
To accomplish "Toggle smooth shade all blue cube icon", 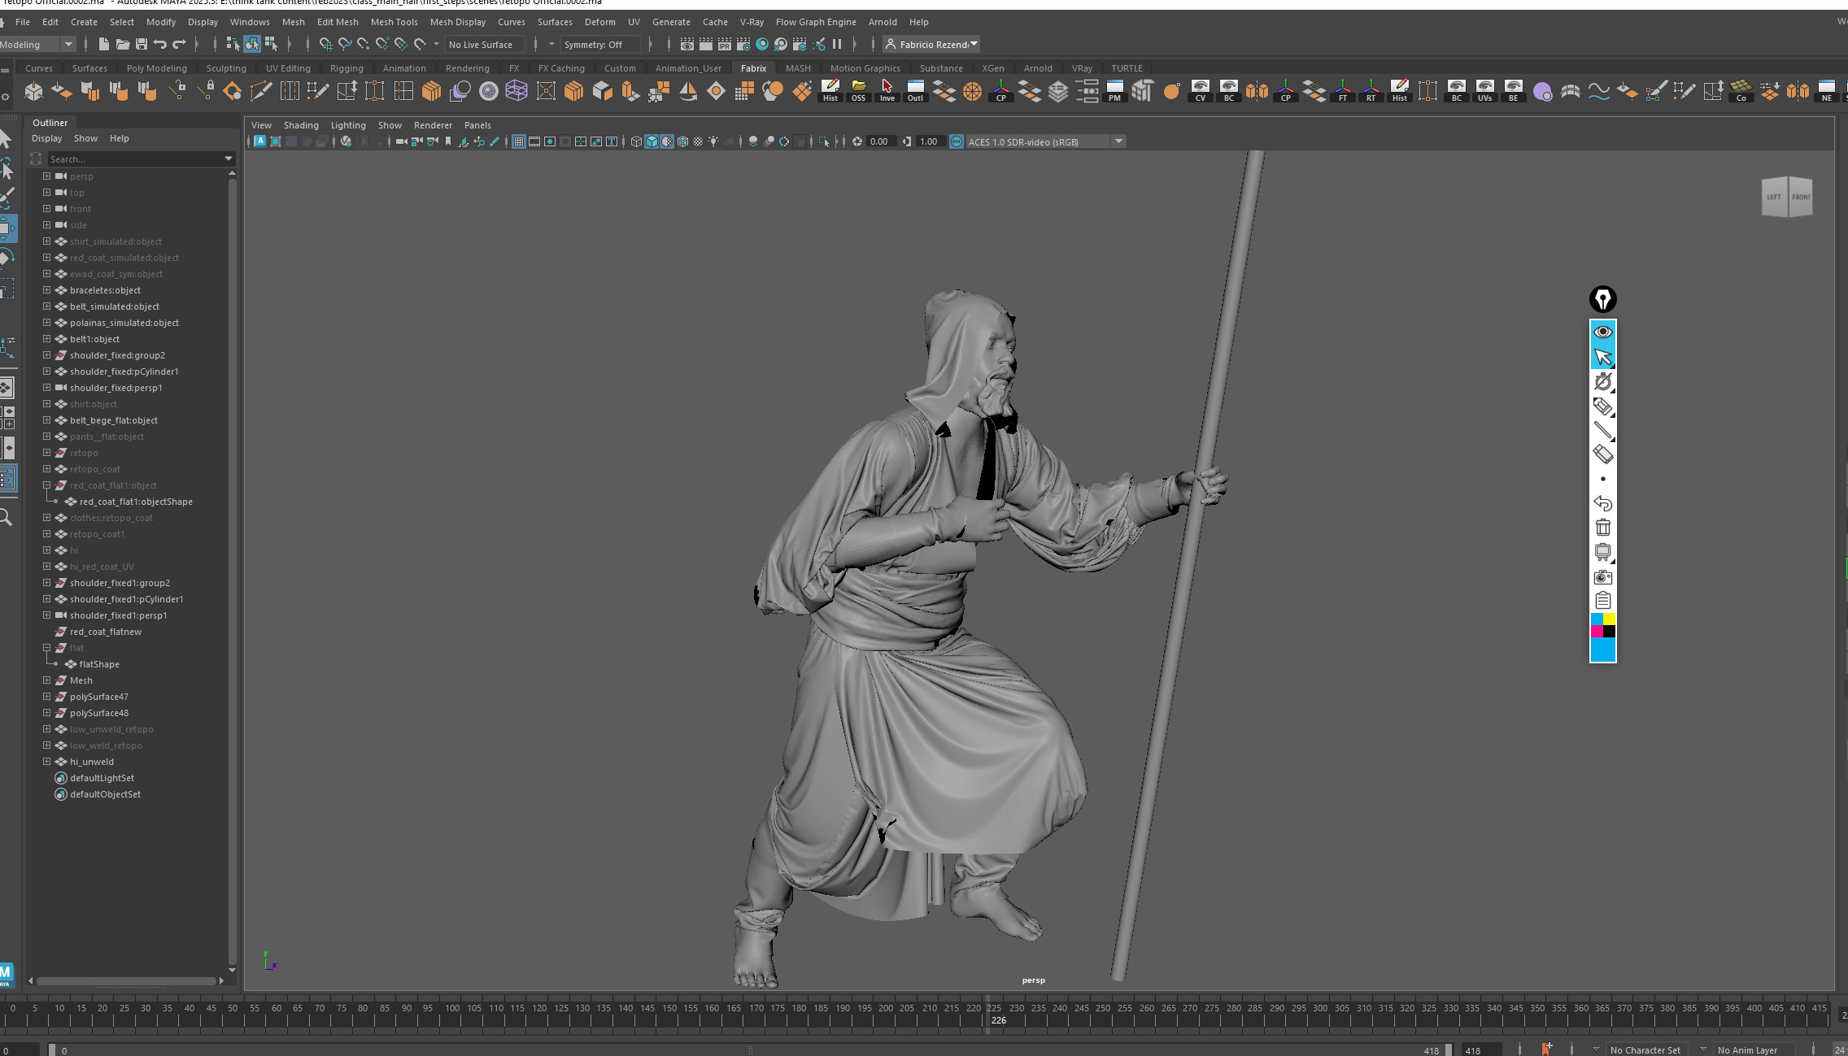I will point(652,141).
